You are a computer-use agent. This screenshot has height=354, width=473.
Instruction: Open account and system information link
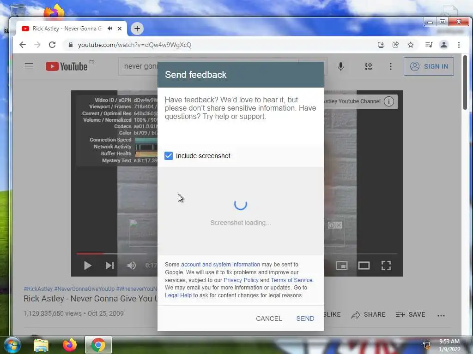[x=220, y=264]
